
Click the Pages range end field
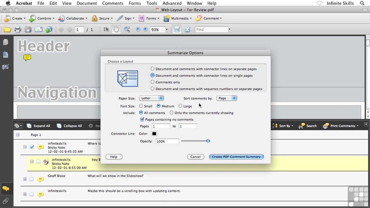click(x=188, y=126)
